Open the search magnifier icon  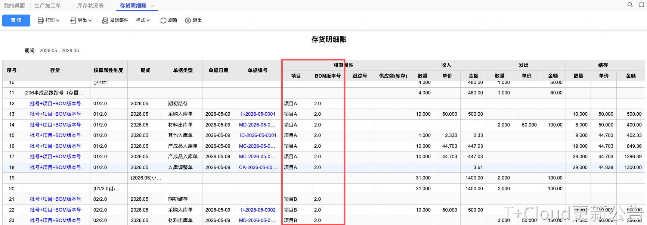coord(630,5)
